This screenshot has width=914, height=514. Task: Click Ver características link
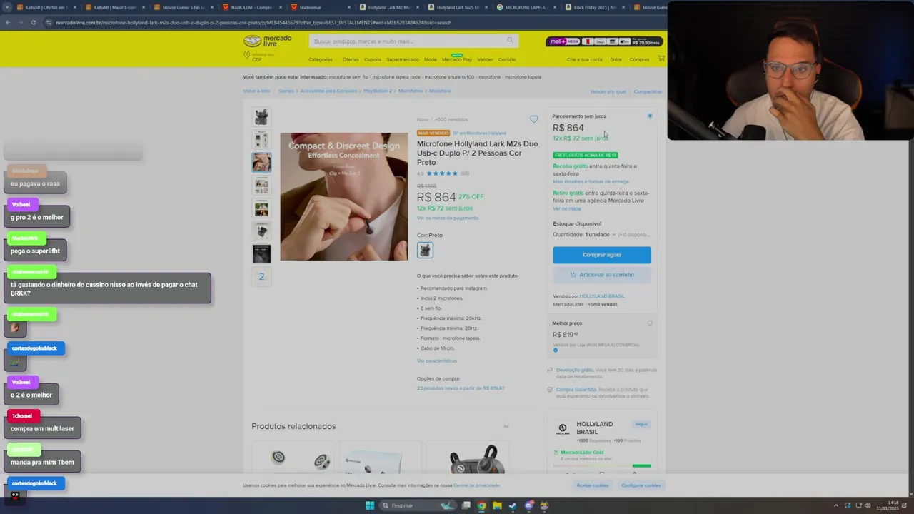(437, 361)
